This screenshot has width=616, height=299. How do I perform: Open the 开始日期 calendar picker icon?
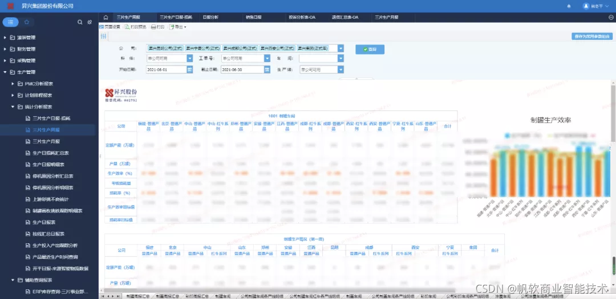click(x=190, y=69)
